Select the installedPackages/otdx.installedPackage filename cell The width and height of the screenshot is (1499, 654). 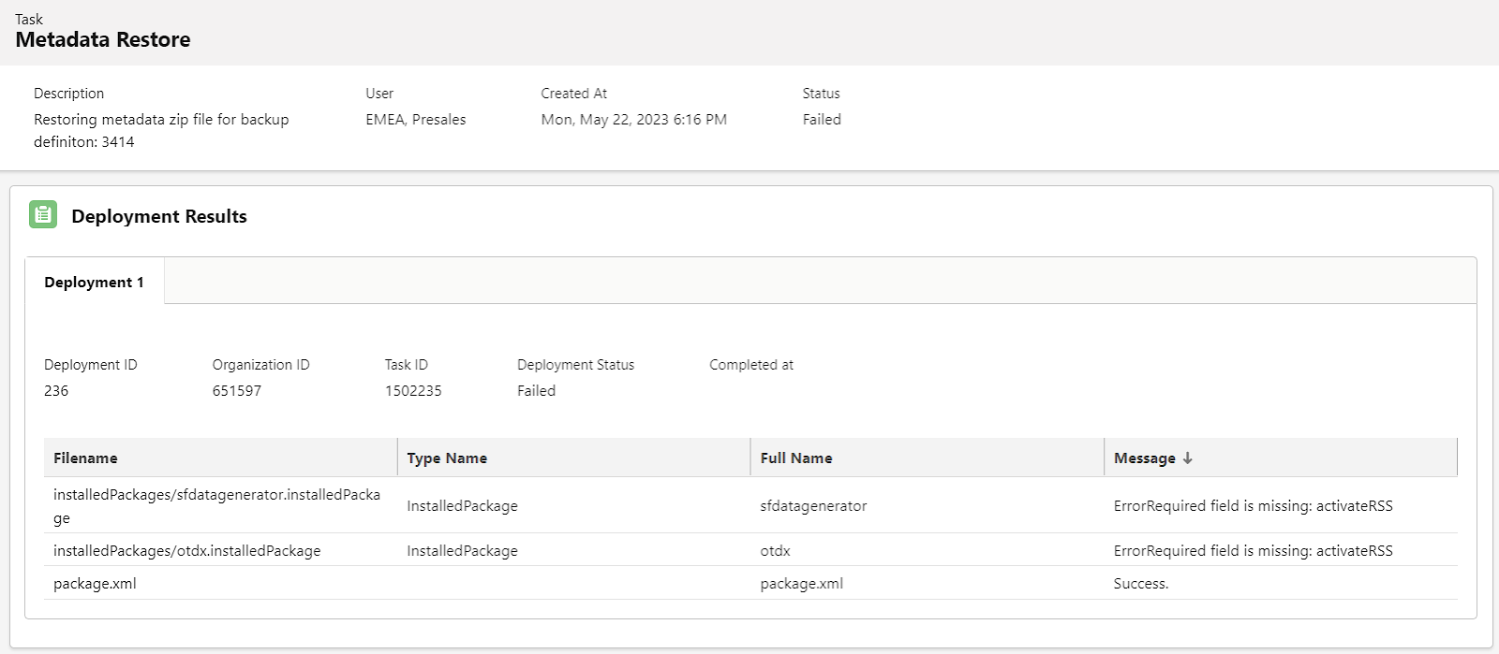click(x=186, y=551)
